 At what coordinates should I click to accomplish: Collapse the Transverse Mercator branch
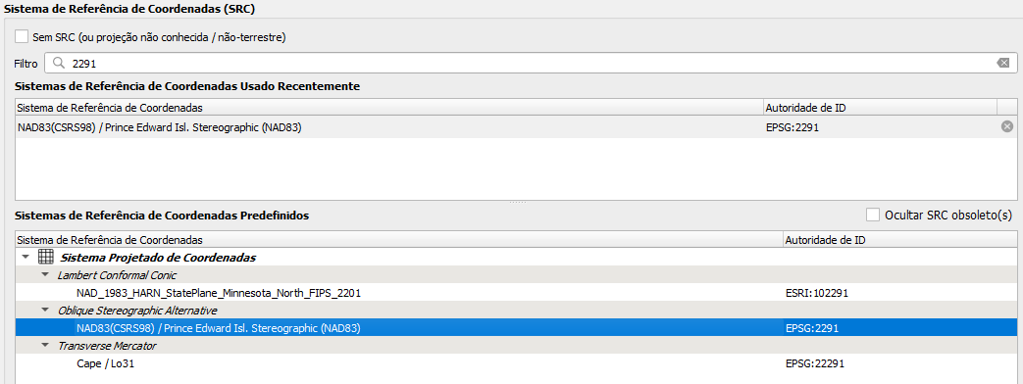tap(45, 345)
